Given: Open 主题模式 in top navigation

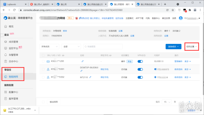Looking at the screenshot, I should pyautogui.click(x=129, y=18).
